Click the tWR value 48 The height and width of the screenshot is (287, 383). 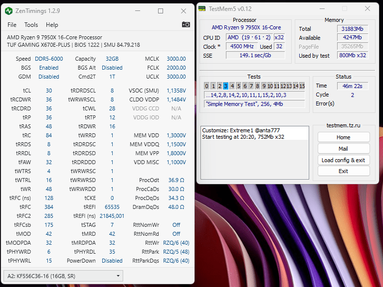click(x=49, y=189)
